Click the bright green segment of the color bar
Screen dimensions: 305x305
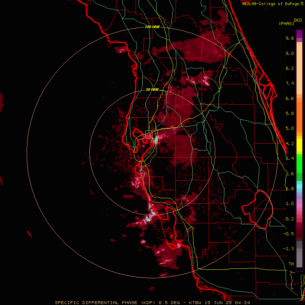[299, 164]
